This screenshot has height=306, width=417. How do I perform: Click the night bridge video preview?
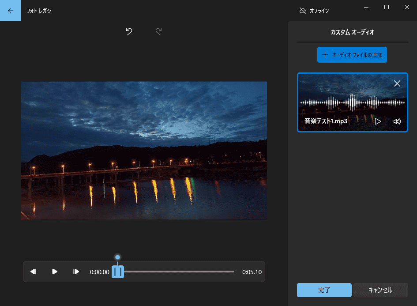coord(144,150)
